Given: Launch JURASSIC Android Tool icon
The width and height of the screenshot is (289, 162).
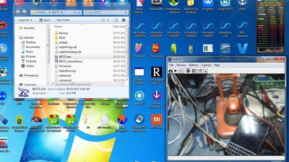Looking at the screenshot, I should click(37, 123).
